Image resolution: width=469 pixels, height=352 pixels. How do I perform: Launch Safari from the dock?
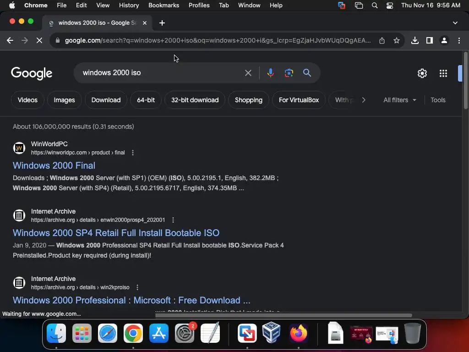click(108, 333)
